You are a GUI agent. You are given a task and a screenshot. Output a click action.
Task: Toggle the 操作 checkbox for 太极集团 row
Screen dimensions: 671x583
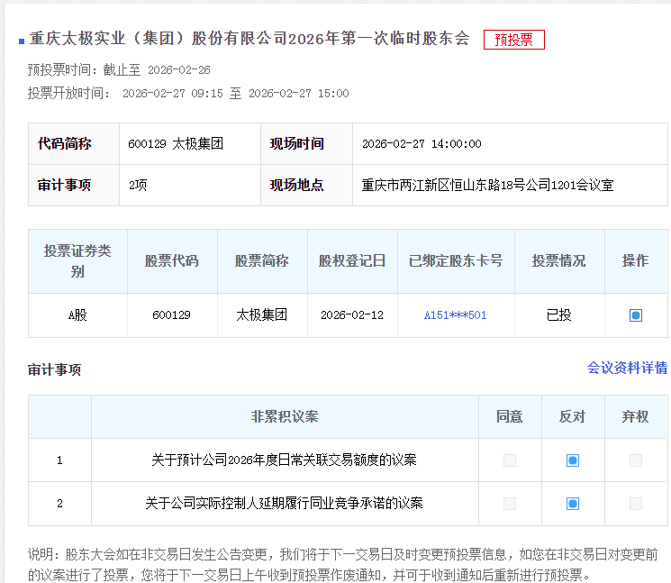coord(636,315)
